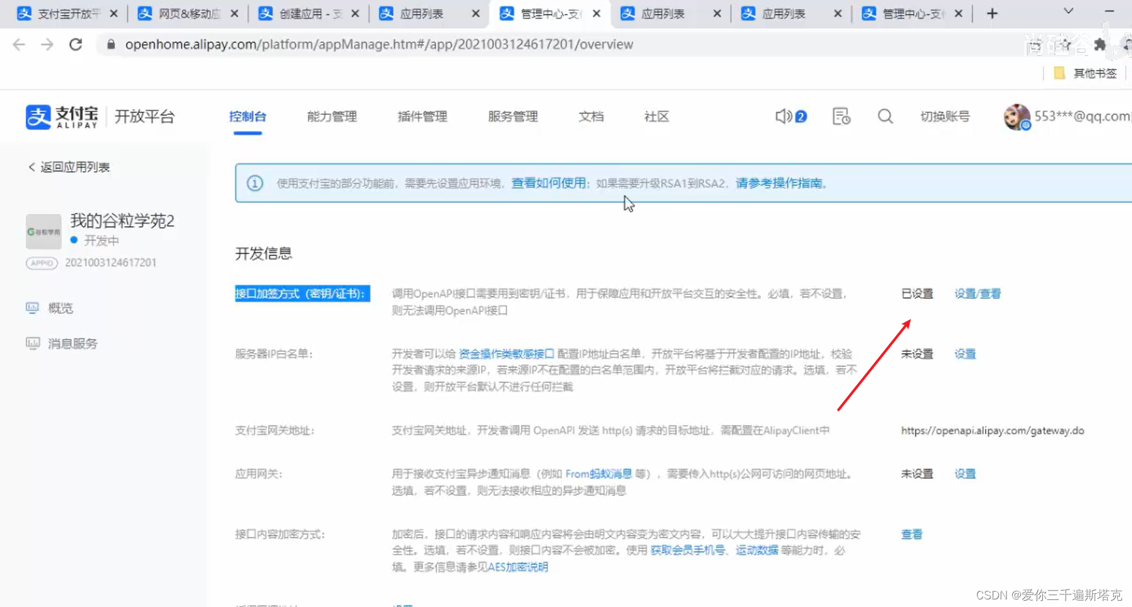
Task: Open the extensions puzzle icon
Action: point(1099,44)
